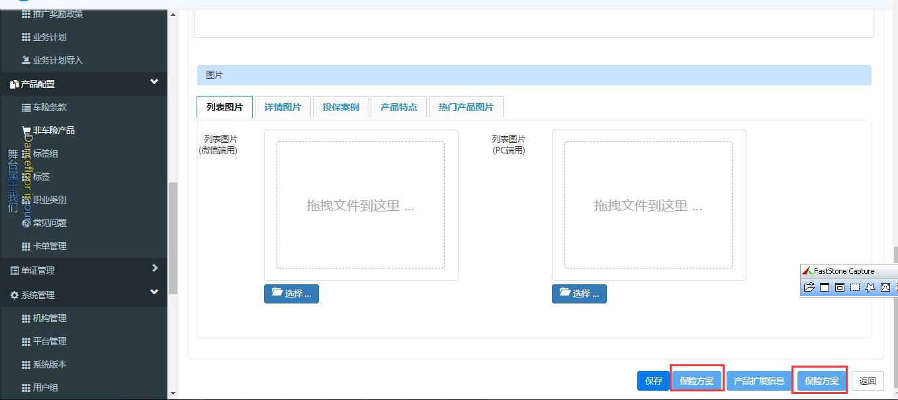The image size is (898, 400).
Task: Click the 图片 section header bar
Action: point(534,75)
